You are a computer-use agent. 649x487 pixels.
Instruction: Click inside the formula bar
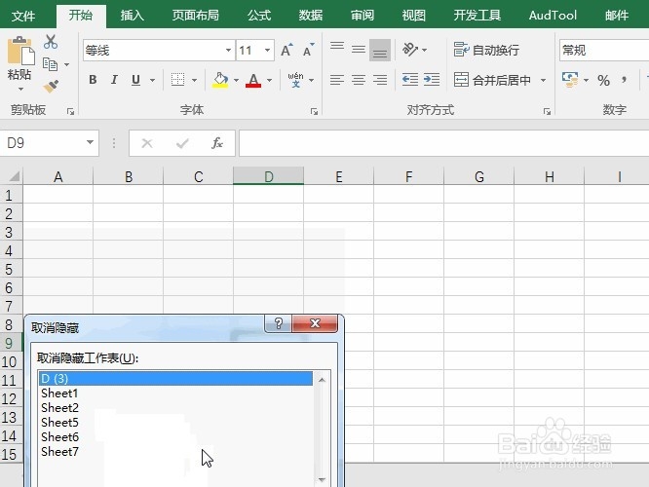click(444, 143)
